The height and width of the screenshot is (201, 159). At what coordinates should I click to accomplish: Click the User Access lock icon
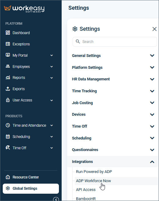(x=8, y=100)
